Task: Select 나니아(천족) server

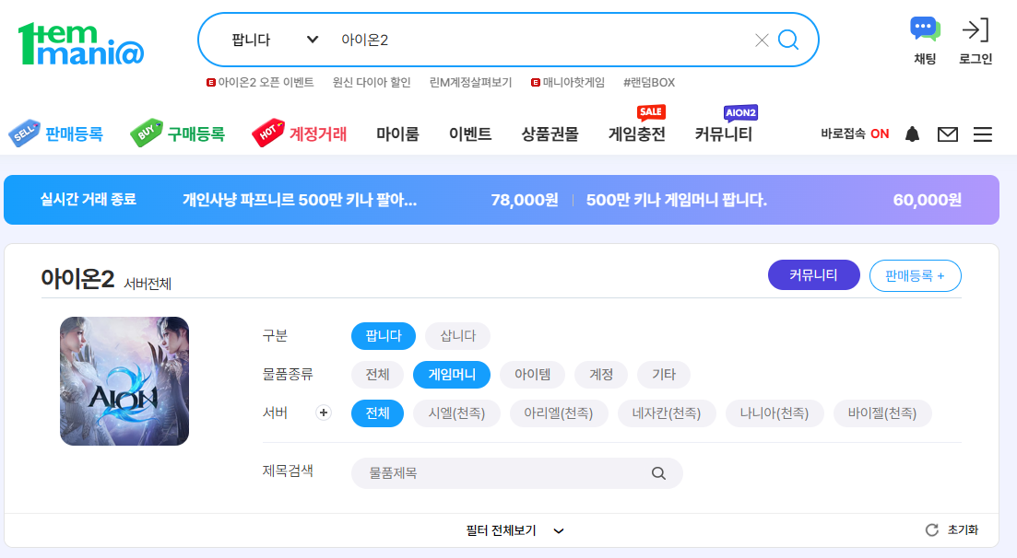Action: click(x=775, y=413)
